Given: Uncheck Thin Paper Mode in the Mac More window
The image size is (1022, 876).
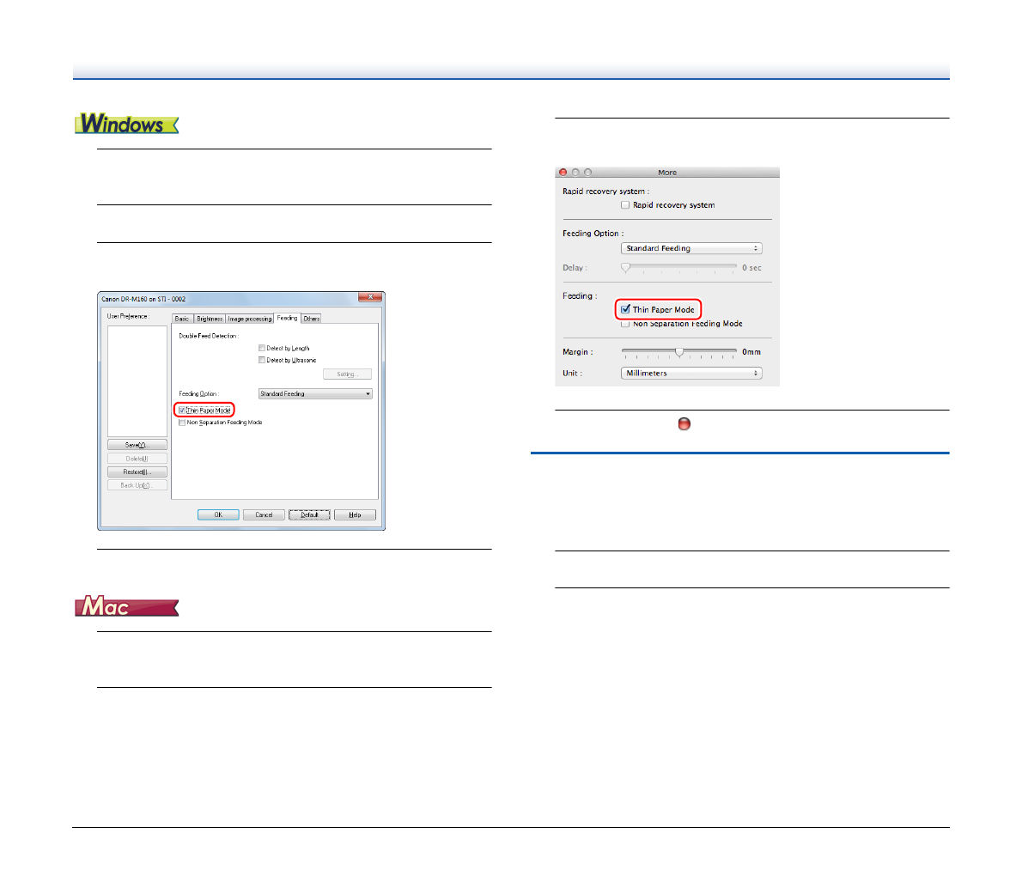Looking at the screenshot, I should [626, 309].
